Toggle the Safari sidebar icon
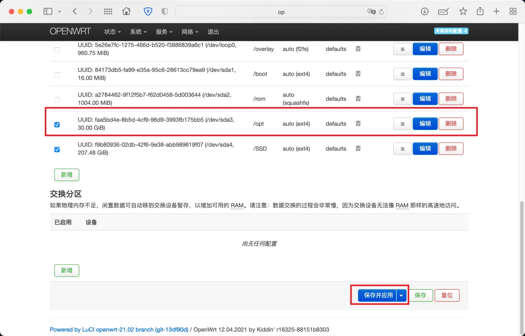 48,11
